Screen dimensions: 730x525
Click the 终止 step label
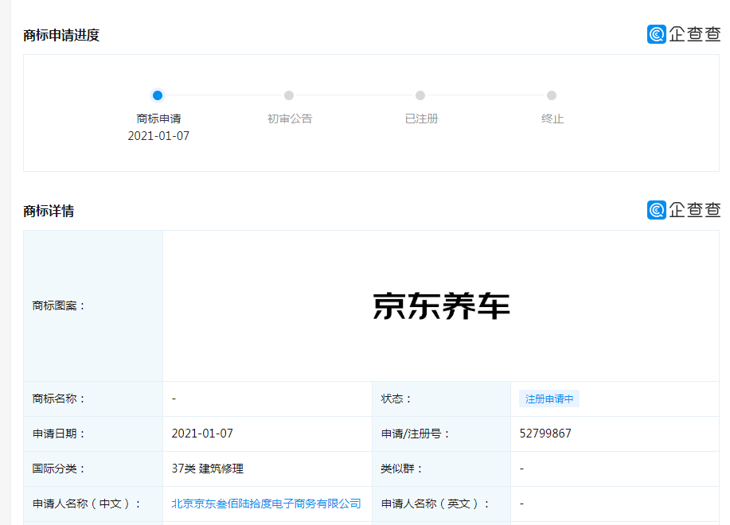552,119
